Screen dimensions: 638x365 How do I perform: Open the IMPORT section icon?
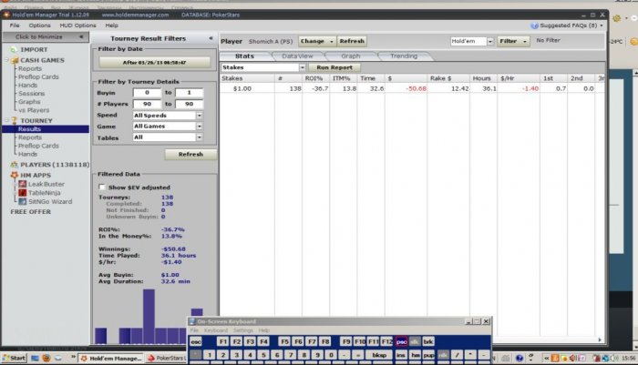[x=14, y=49]
